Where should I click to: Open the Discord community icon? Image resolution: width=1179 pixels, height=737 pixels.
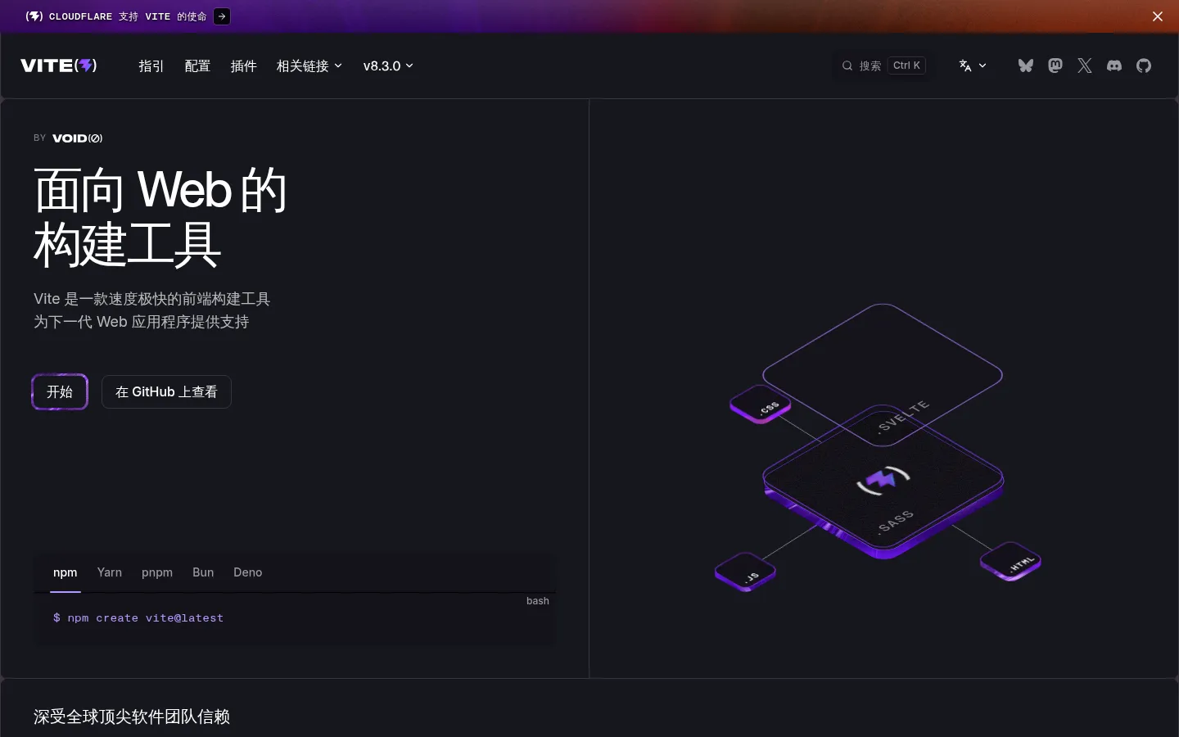click(x=1114, y=66)
